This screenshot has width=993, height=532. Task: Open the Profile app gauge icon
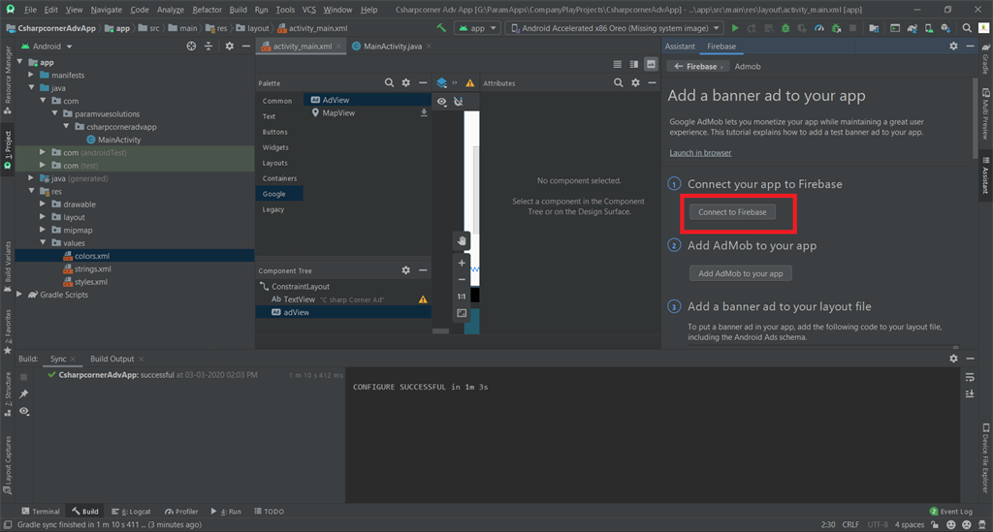818,28
